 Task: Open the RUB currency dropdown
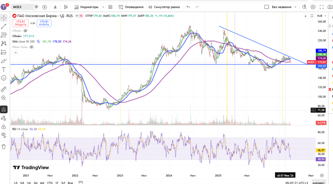[322, 16]
